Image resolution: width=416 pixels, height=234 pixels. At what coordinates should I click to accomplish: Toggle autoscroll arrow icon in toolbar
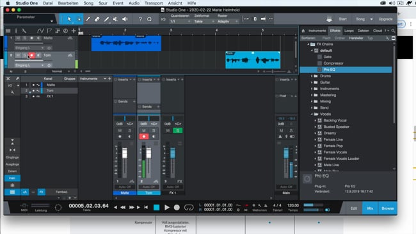coord(263,19)
